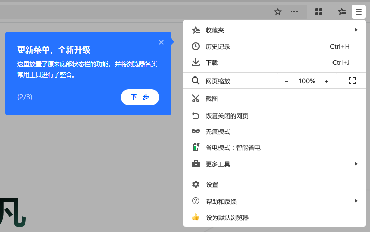
Task: Click the (2/3) step indicator text
Action: (x=25, y=97)
